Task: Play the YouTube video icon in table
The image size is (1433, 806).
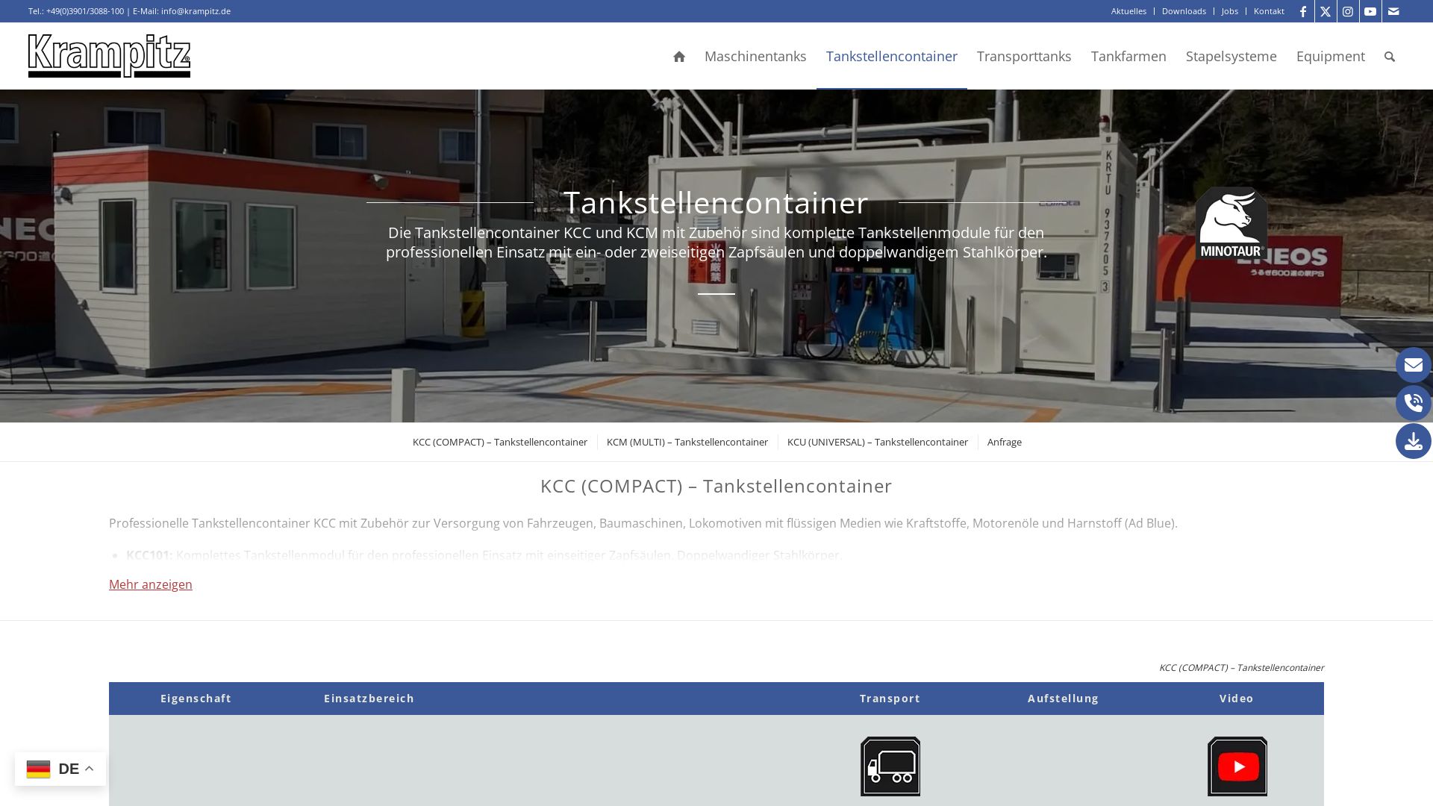Action: click(x=1237, y=766)
